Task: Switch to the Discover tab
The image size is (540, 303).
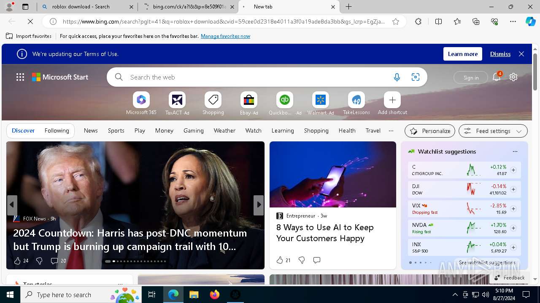Action: click(x=23, y=130)
